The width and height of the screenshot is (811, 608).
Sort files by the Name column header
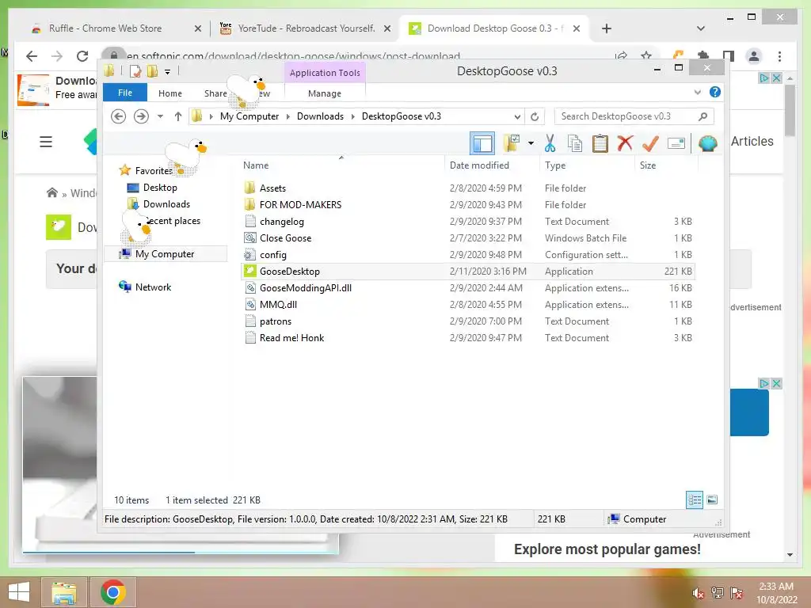tap(256, 165)
